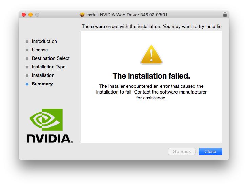Click the lock icon in title bar

point(225,15)
